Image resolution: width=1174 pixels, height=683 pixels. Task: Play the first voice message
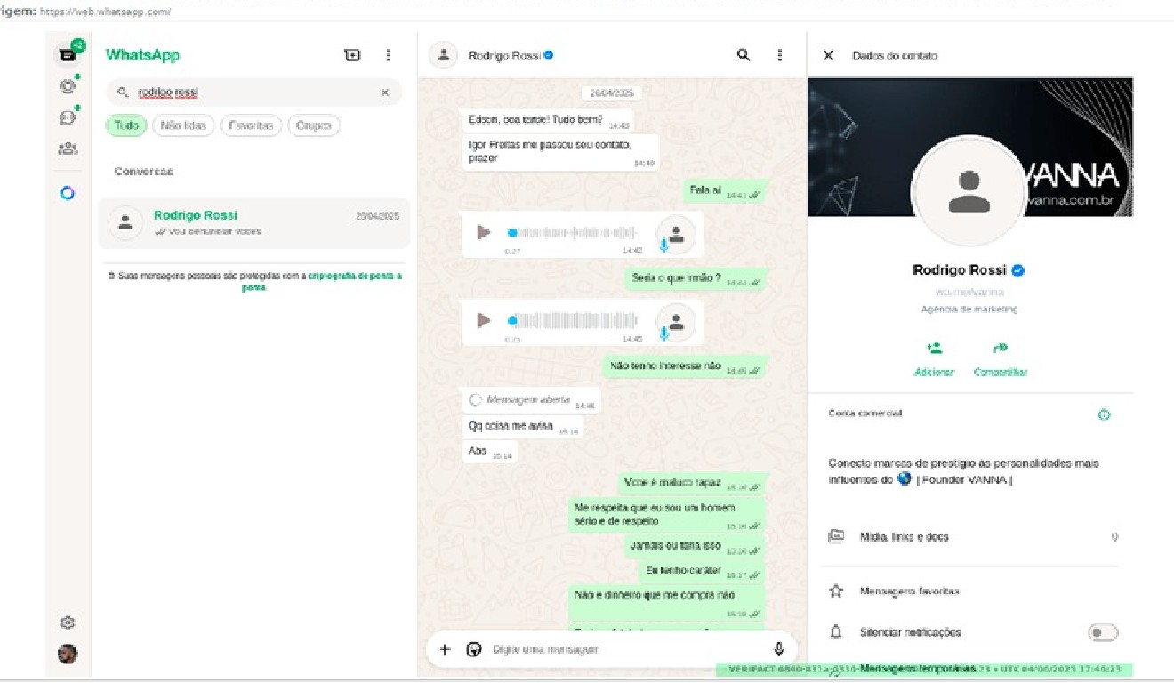tap(484, 232)
